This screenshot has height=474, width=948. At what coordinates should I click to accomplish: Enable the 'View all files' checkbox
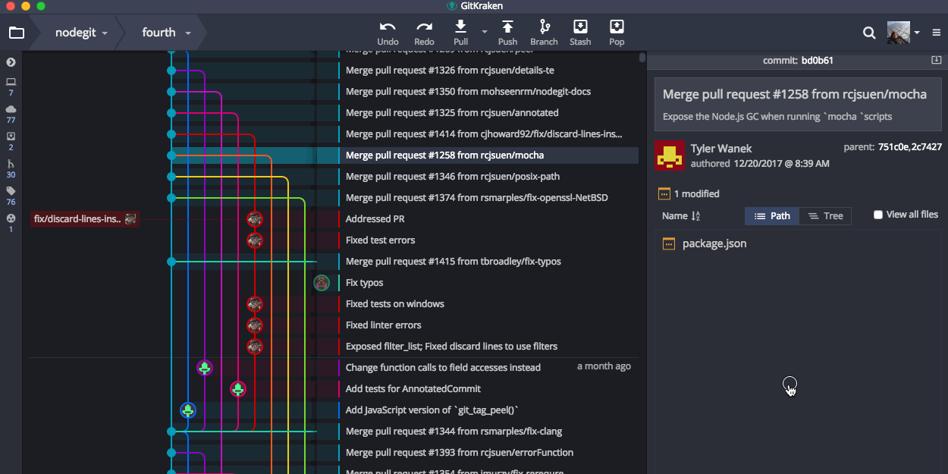878,215
